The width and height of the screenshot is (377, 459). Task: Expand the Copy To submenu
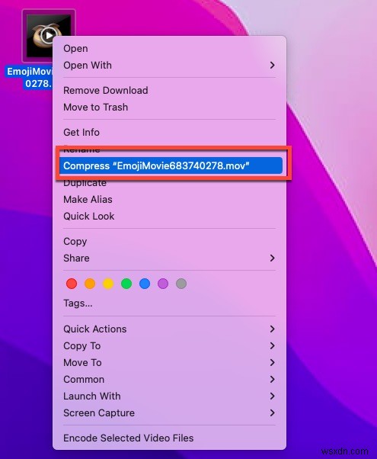pyautogui.click(x=169, y=345)
